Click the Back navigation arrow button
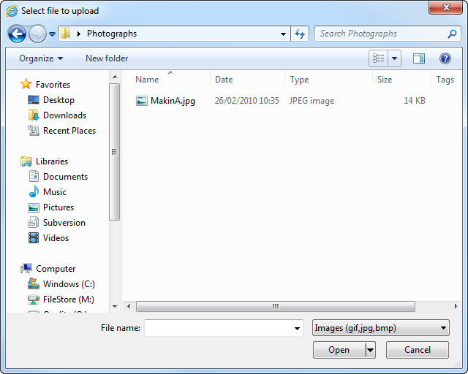This screenshot has width=468, height=374. point(18,34)
